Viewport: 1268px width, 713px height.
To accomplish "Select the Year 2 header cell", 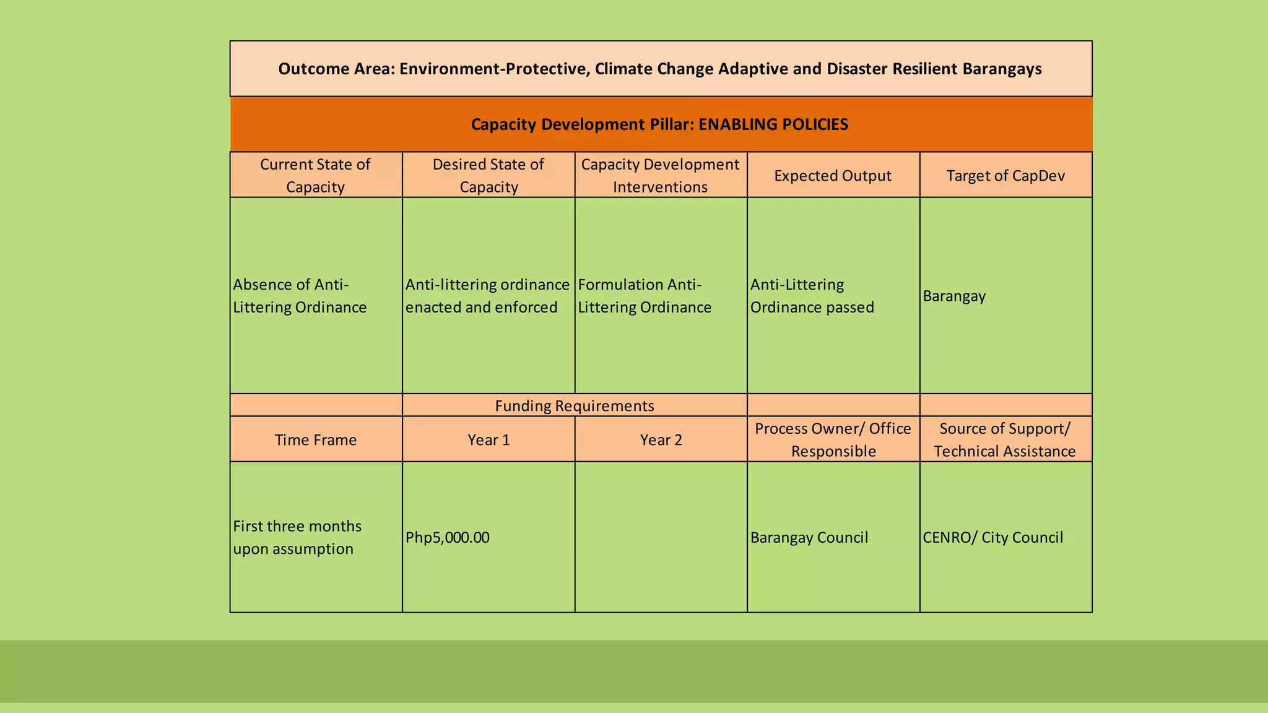I will click(660, 439).
